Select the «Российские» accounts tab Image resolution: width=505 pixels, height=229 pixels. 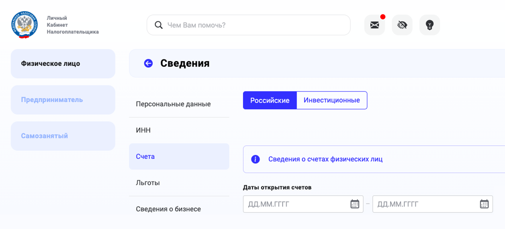pyautogui.click(x=270, y=100)
